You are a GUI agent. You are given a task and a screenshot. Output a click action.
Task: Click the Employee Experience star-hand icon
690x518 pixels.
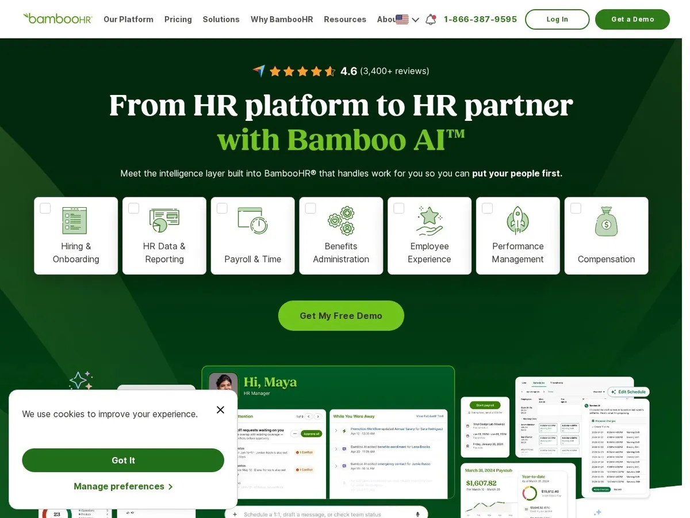430,221
